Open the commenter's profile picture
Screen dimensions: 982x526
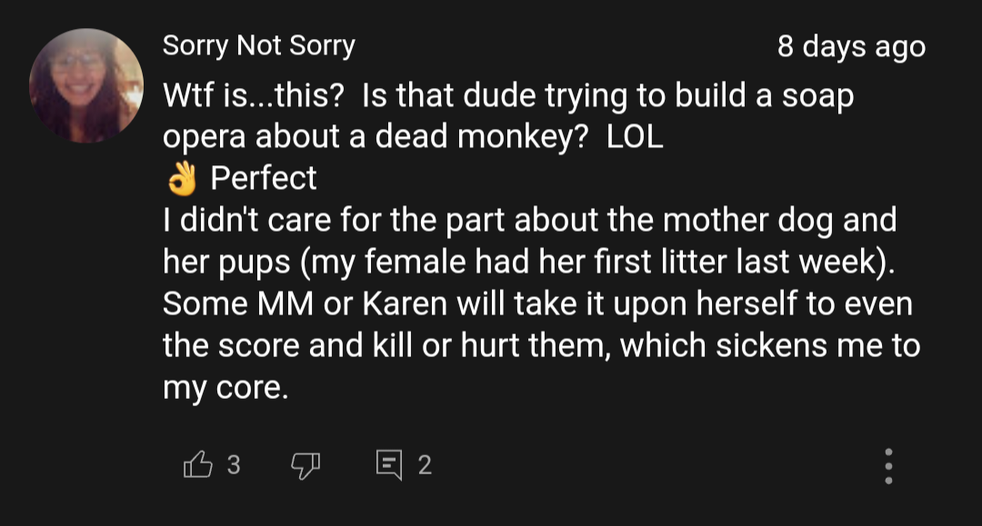tap(86, 85)
